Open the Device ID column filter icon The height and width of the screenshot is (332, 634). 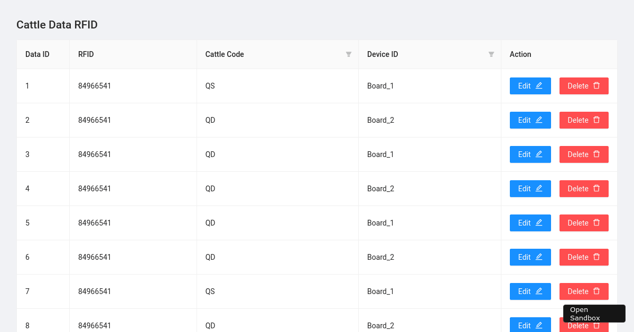491,54
